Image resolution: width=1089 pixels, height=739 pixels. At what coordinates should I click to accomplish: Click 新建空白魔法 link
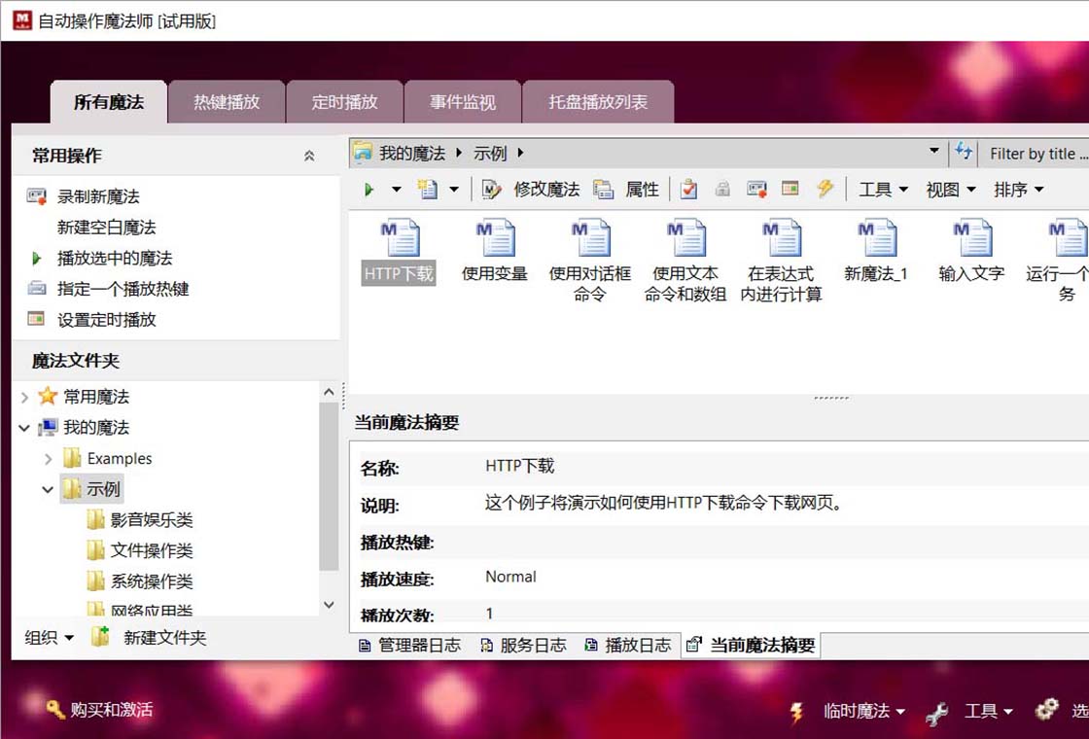pyautogui.click(x=106, y=228)
